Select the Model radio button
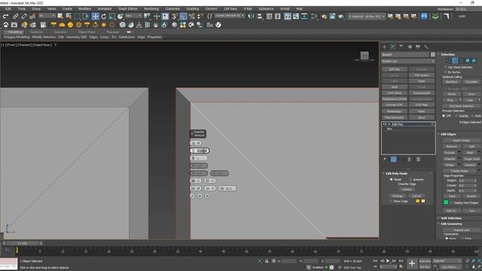This screenshot has width=482, height=271. pos(392,179)
